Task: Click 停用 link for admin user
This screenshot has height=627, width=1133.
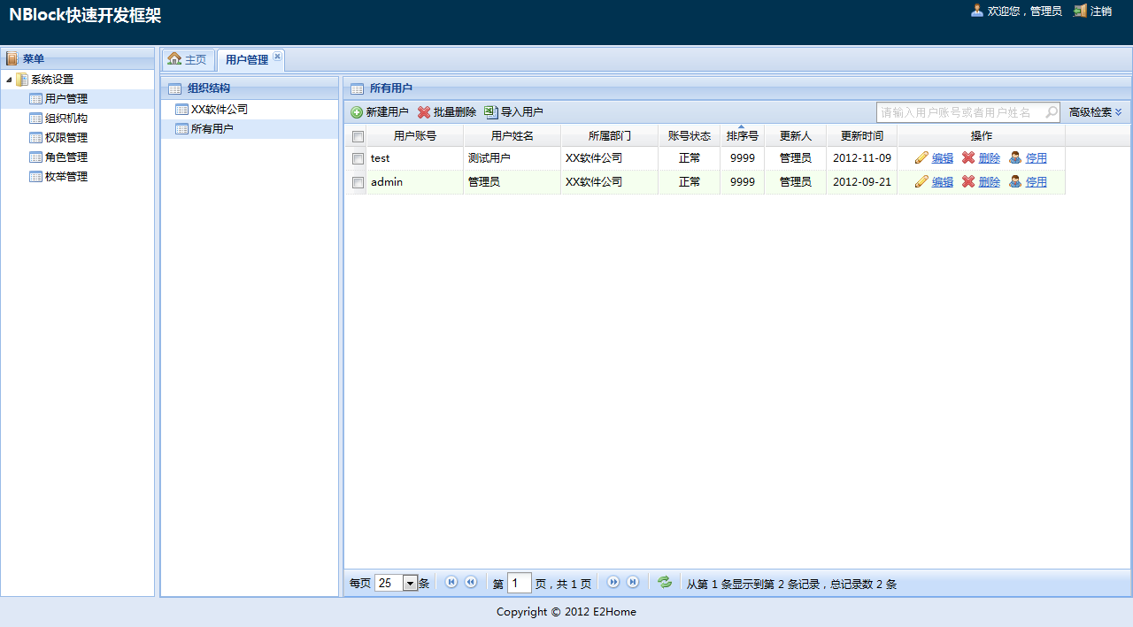Action: pos(1037,182)
